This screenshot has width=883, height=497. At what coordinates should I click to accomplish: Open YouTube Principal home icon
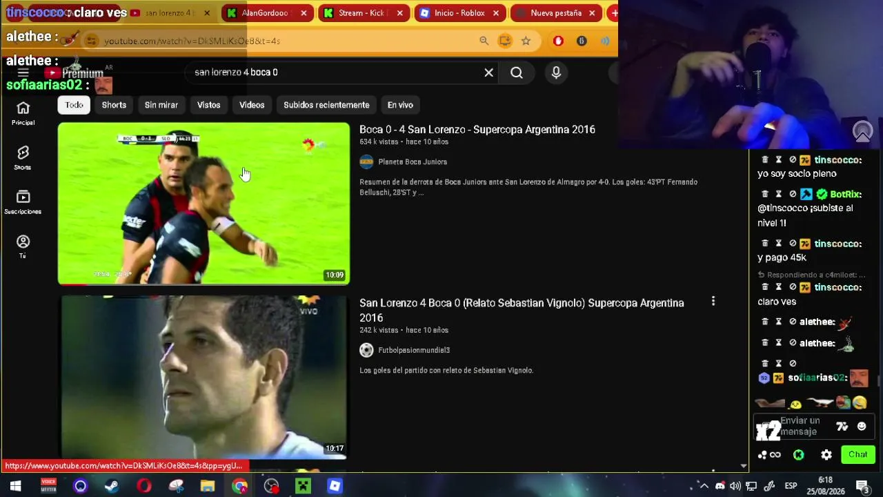coord(23,108)
